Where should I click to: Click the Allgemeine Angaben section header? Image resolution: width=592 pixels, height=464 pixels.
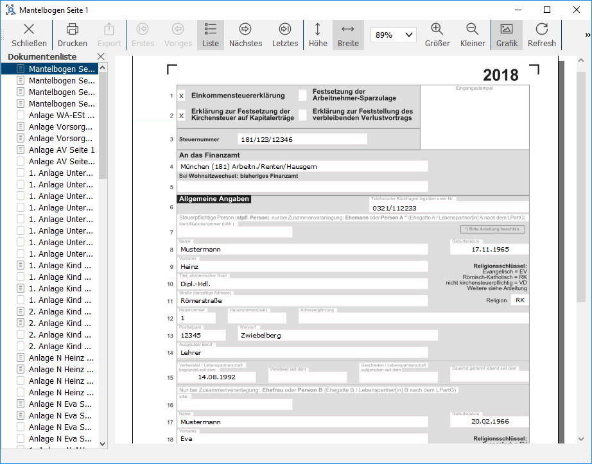click(x=214, y=199)
